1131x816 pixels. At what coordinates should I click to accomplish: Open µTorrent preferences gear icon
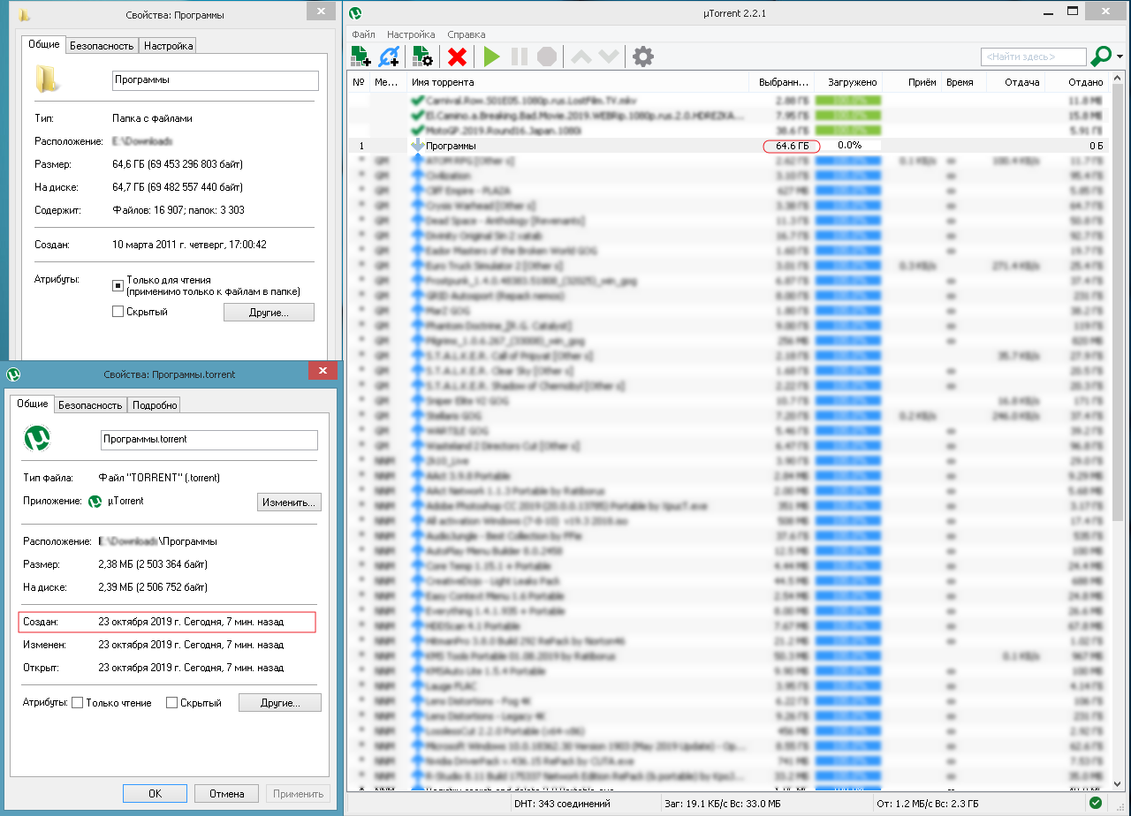tap(643, 57)
